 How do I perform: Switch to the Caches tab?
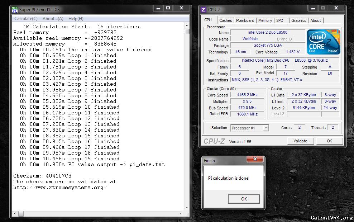(225, 20)
